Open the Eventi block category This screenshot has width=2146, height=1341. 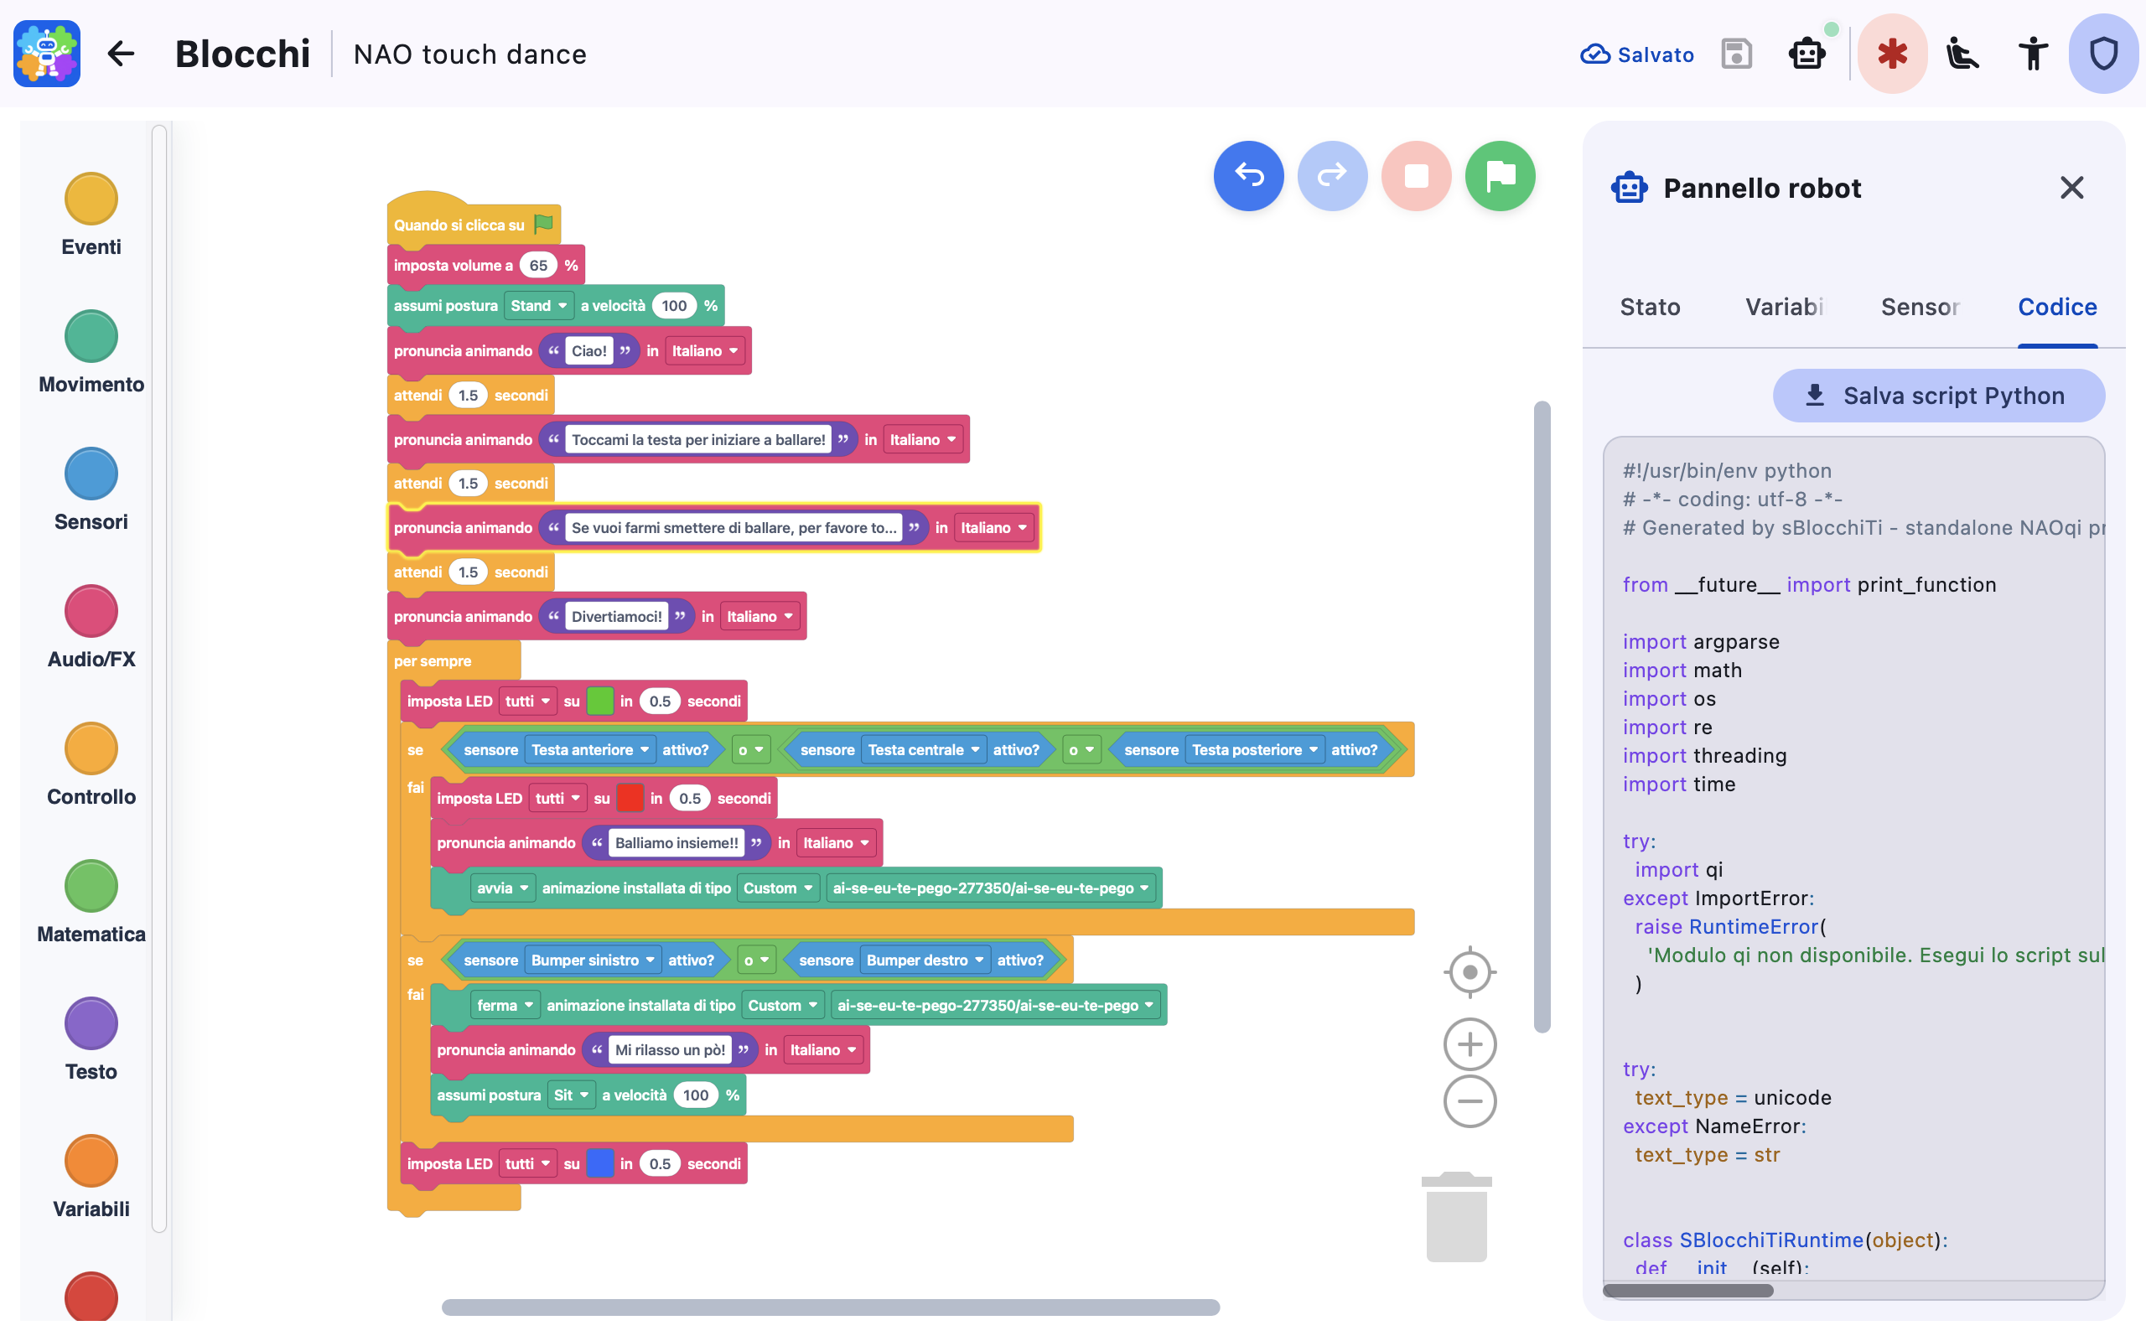pyautogui.click(x=91, y=215)
